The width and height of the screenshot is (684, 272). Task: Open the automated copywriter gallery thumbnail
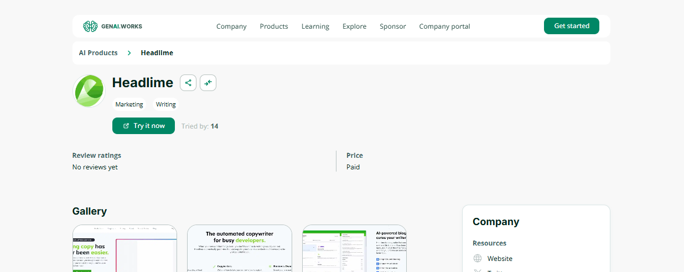point(240,248)
